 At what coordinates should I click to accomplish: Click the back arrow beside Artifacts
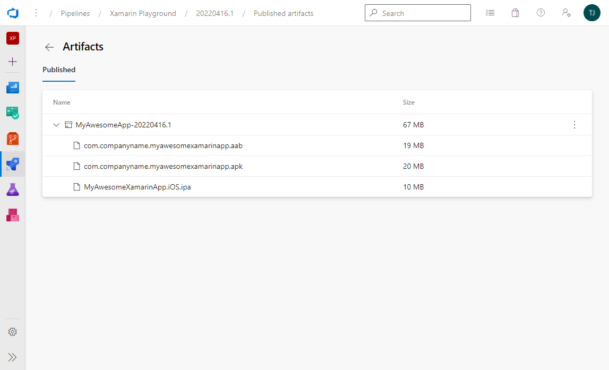point(49,47)
